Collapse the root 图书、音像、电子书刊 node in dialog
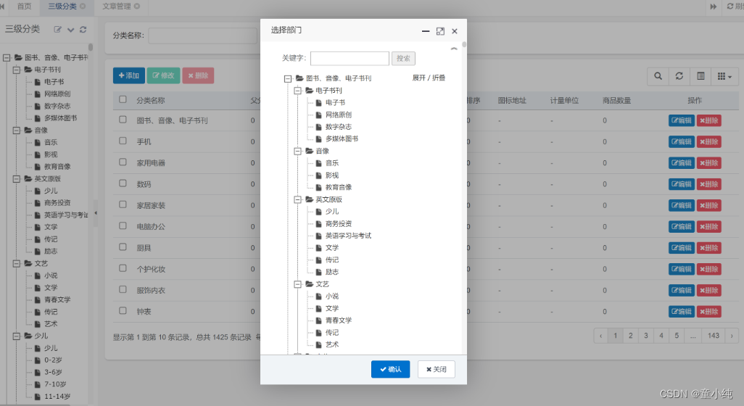Viewport: 744px width, 406px height. (288, 79)
